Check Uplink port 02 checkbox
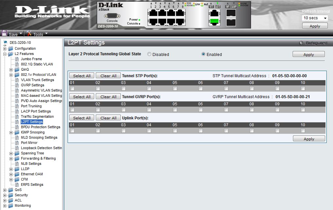 (x=98, y=131)
